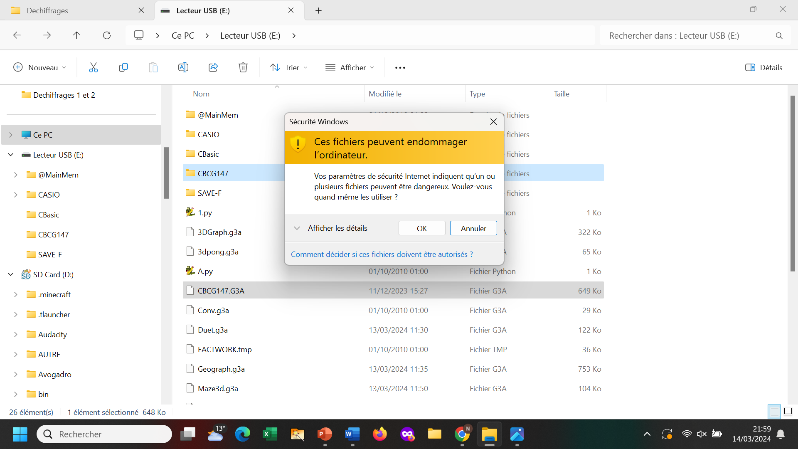This screenshot has width=798, height=449.
Task: Click the Delete trash icon
Action: point(243,67)
